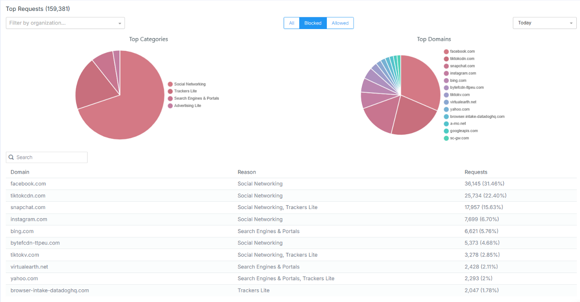
Task: Click the 5,373 (4.68%) requests value
Action: pos(482,243)
